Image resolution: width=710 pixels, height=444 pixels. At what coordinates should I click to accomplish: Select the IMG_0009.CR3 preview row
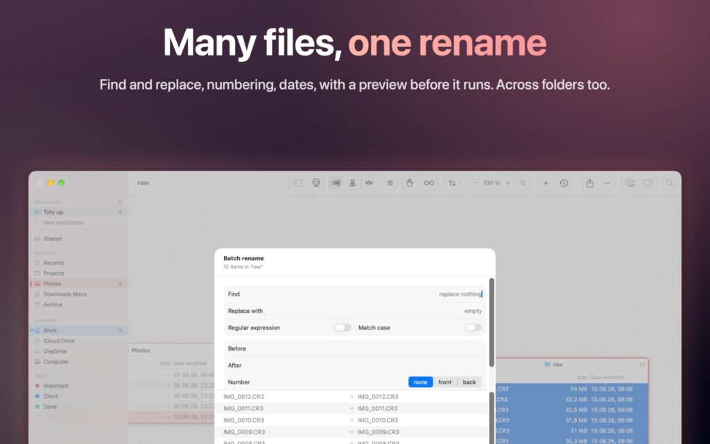click(x=352, y=432)
